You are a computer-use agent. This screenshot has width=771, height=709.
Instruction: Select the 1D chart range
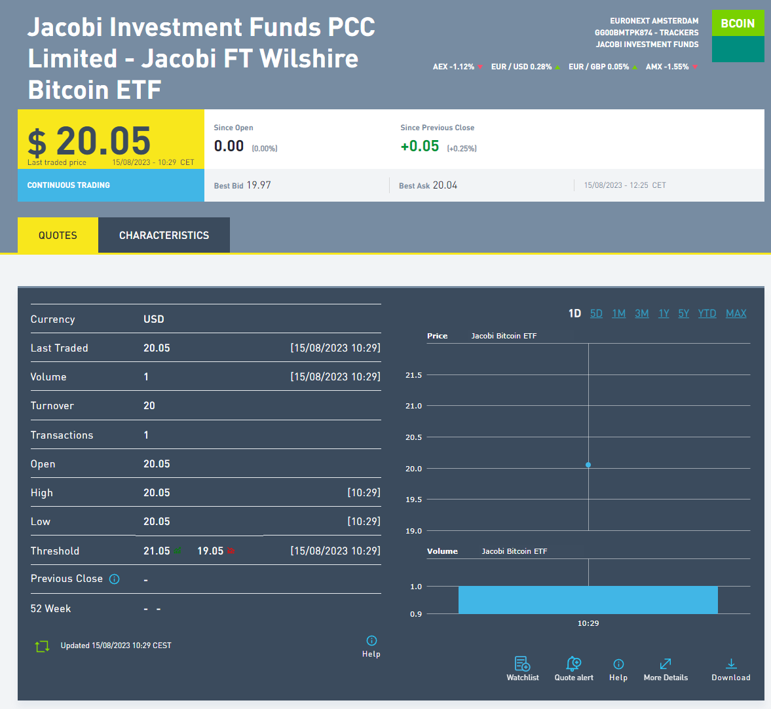pyautogui.click(x=574, y=314)
